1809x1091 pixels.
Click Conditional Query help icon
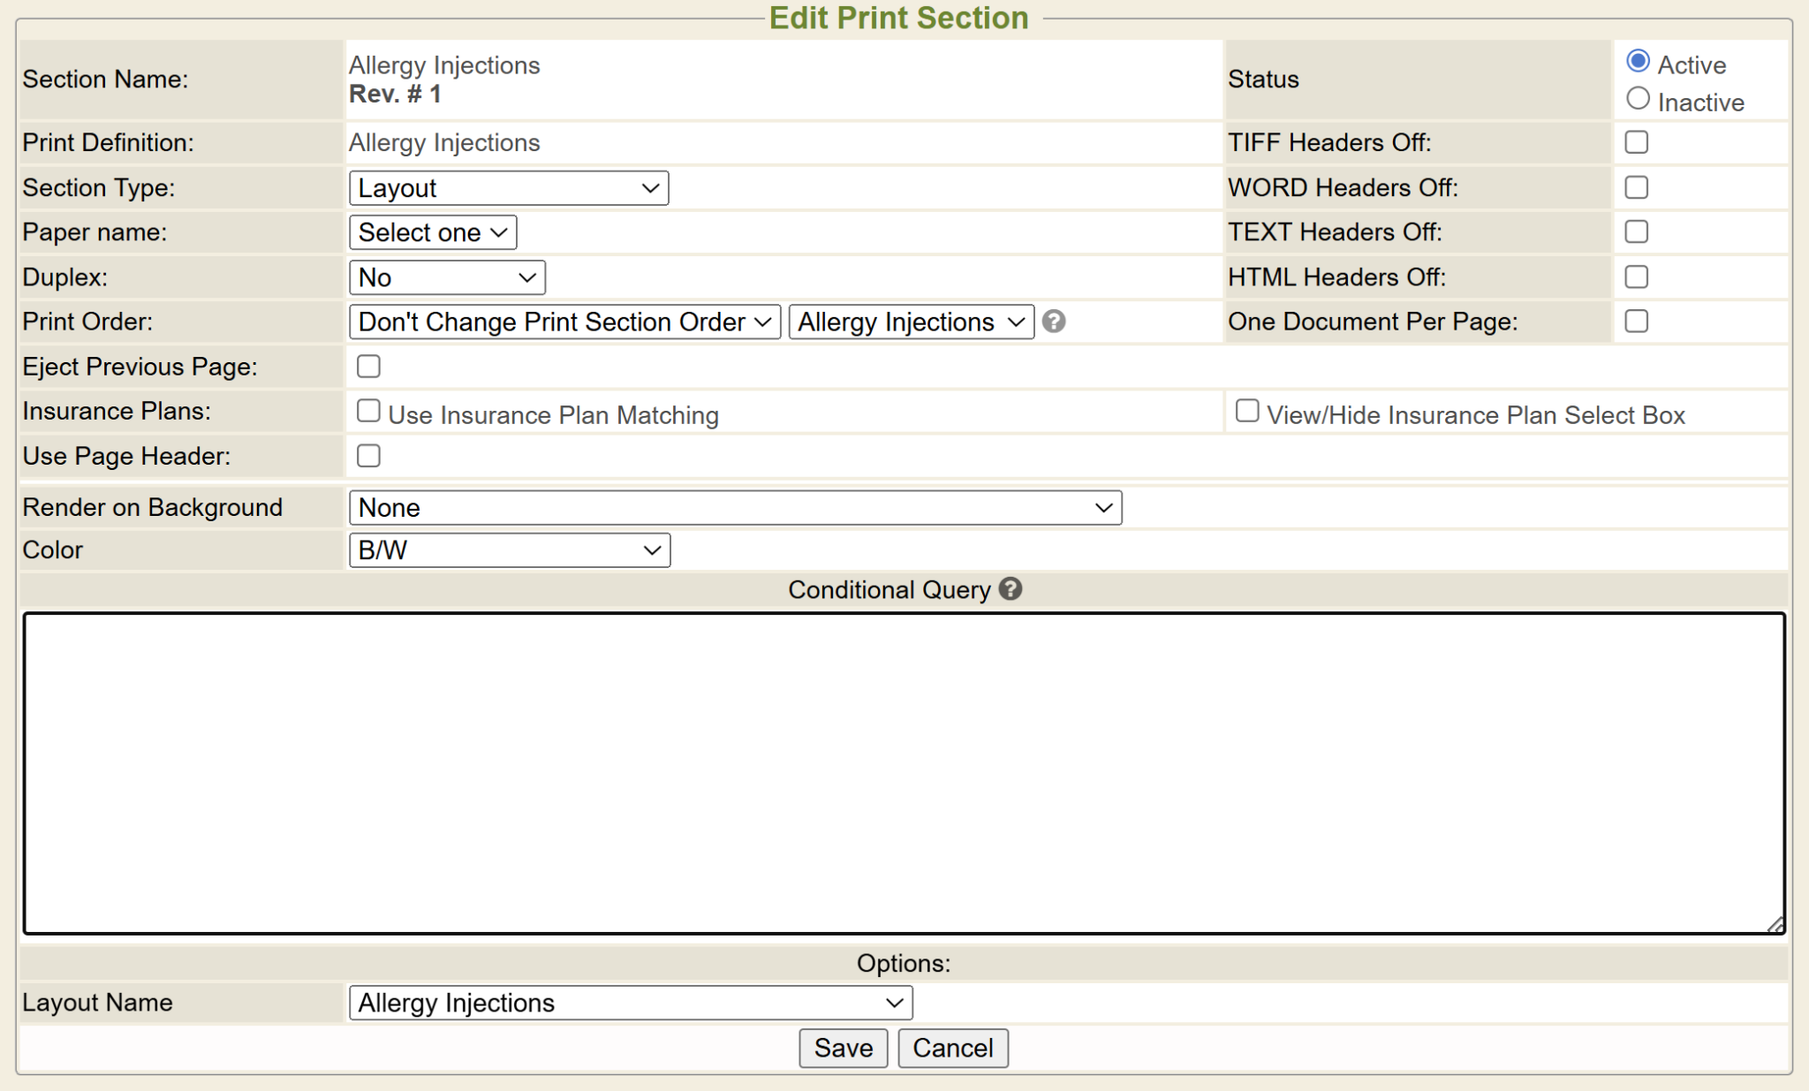[1010, 589]
